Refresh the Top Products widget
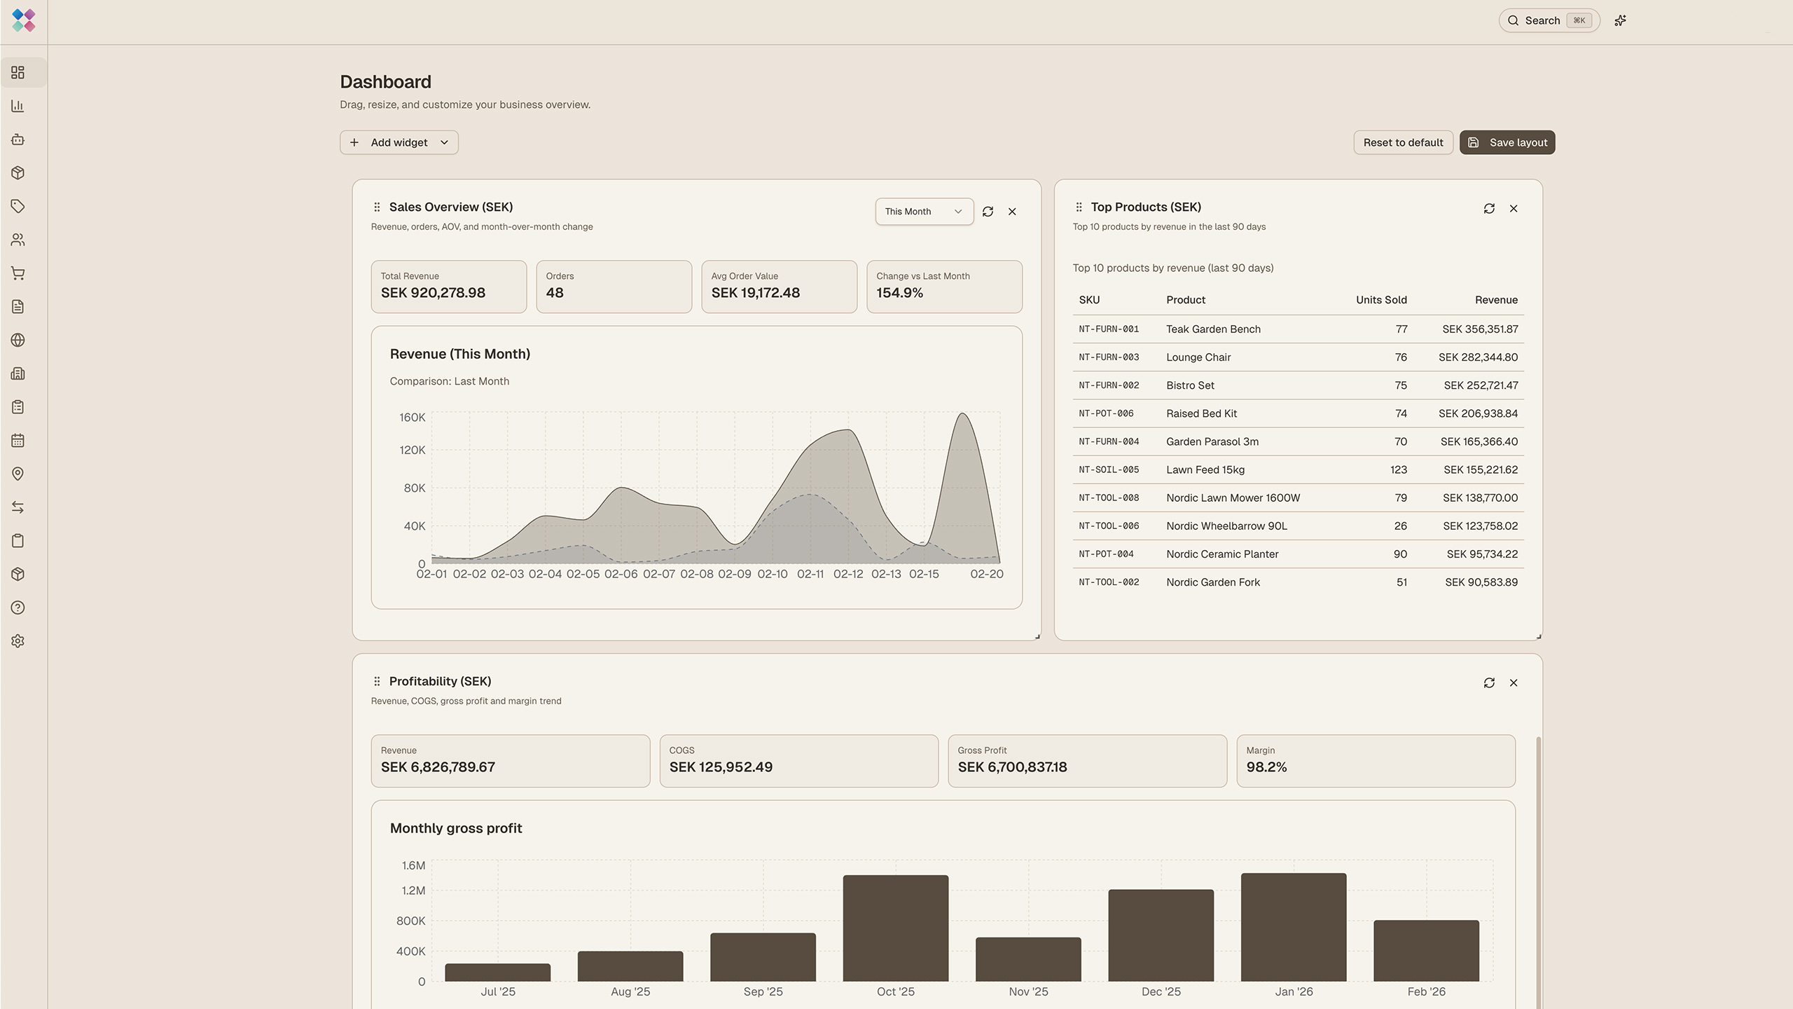Viewport: 1793px width, 1009px height. [x=1489, y=208]
